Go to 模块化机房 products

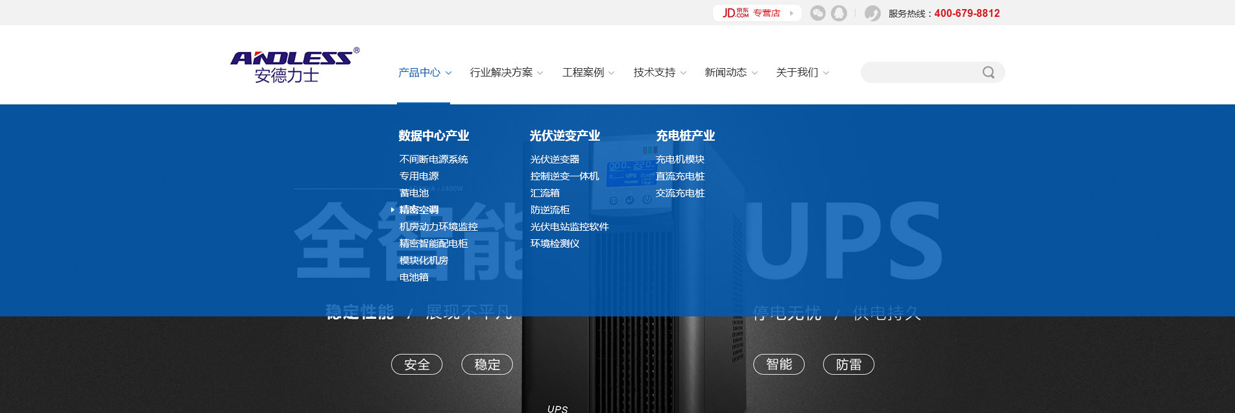424,261
